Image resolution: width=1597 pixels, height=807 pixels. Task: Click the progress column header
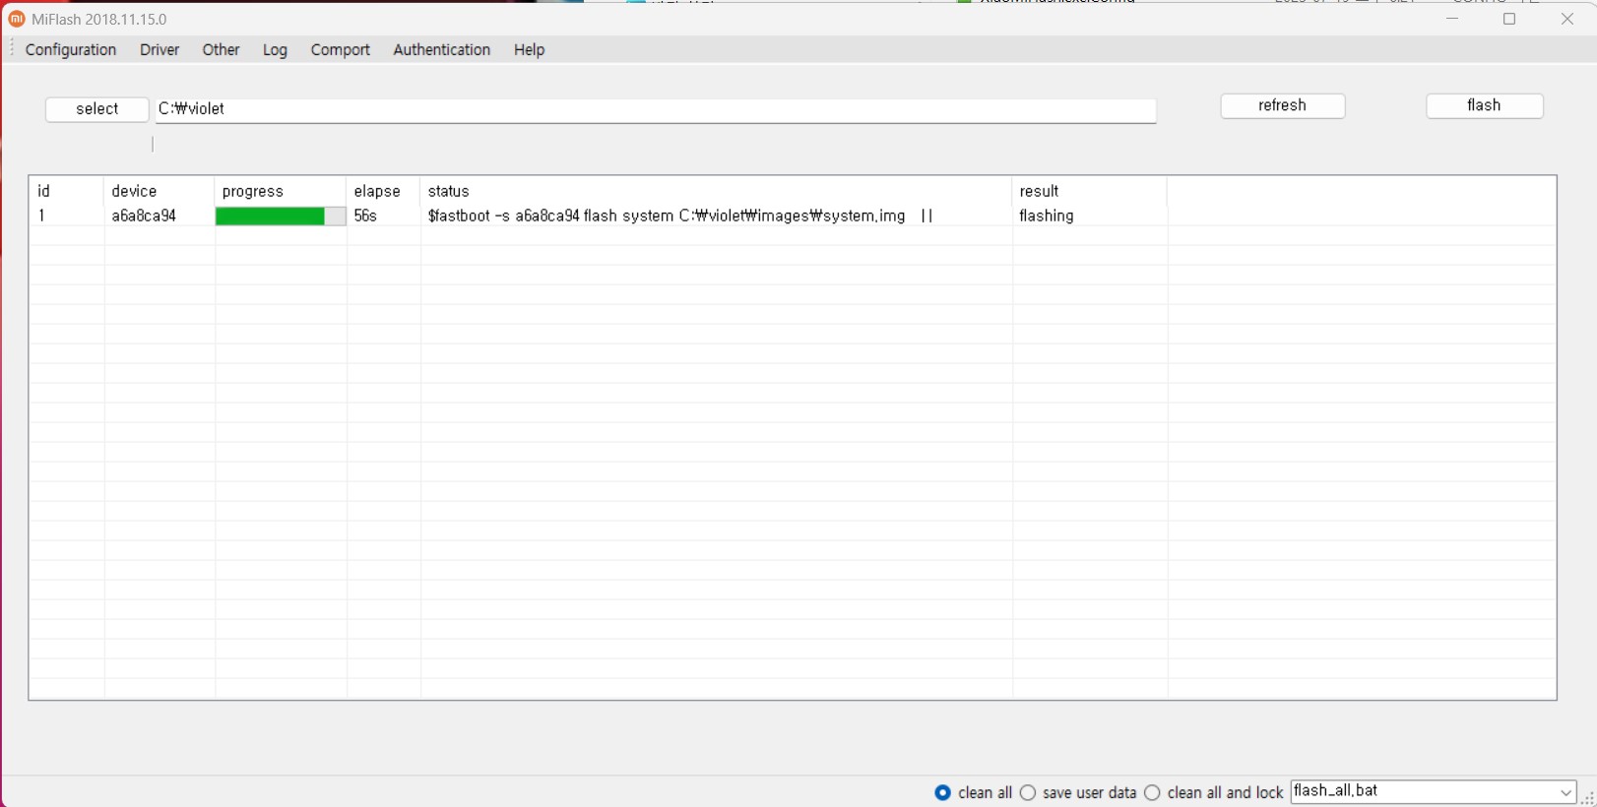[281, 191]
